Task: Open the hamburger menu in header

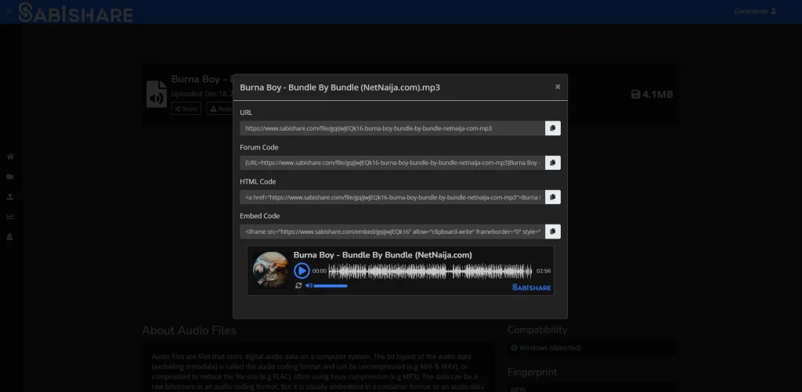Action: pos(9,11)
